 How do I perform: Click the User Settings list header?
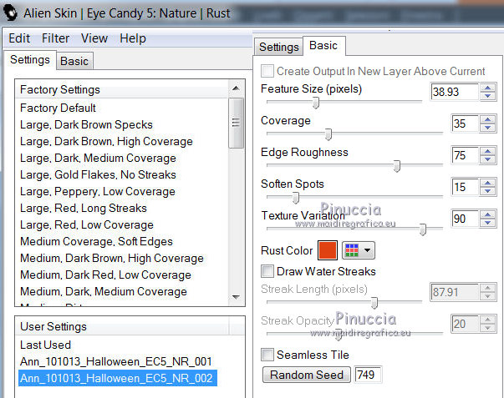coord(122,326)
